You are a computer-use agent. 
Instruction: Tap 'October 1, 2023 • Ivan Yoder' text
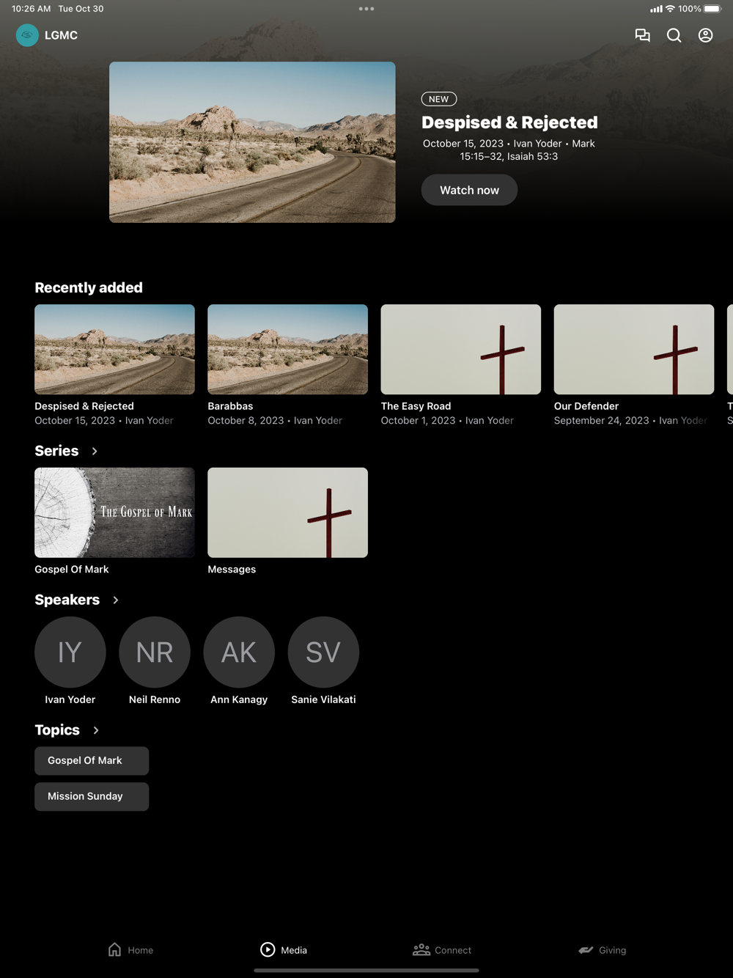tap(447, 421)
